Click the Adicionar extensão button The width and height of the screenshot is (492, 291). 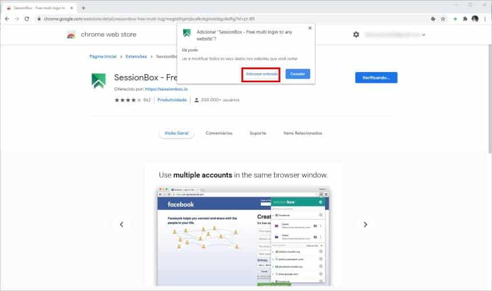tap(261, 74)
